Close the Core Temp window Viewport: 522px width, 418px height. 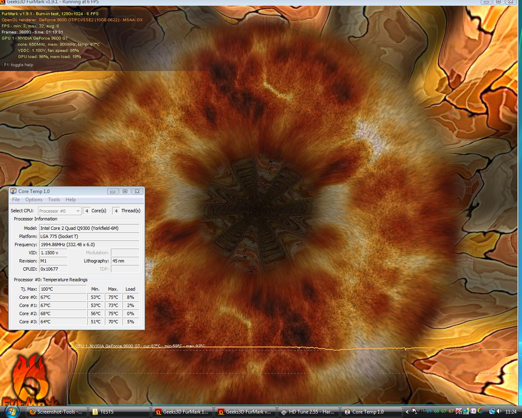tap(137, 191)
